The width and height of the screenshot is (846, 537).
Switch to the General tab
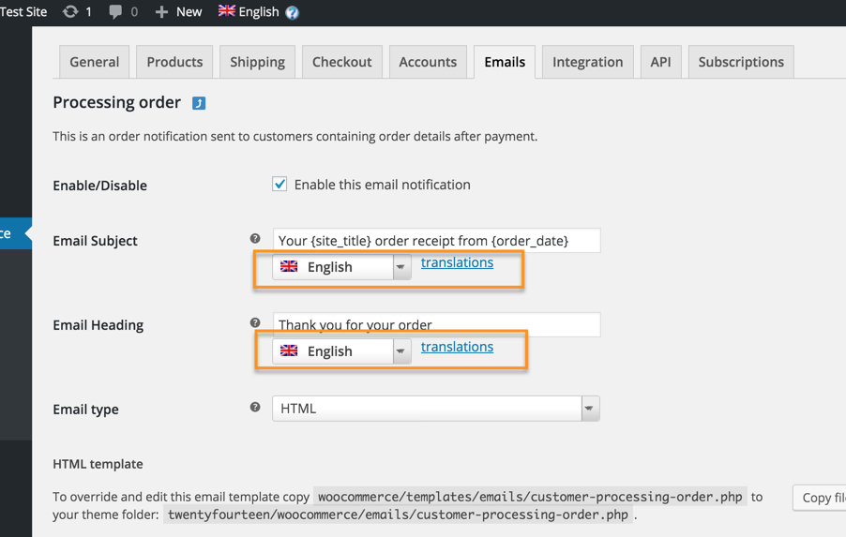click(95, 62)
